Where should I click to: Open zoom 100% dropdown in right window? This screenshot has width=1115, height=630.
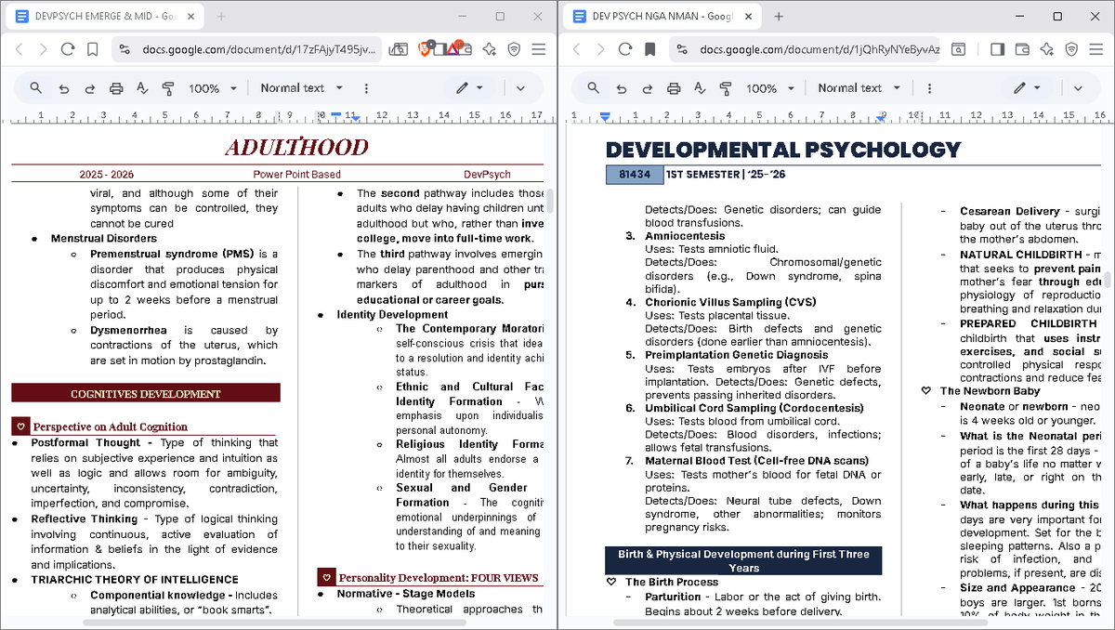(770, 88)
